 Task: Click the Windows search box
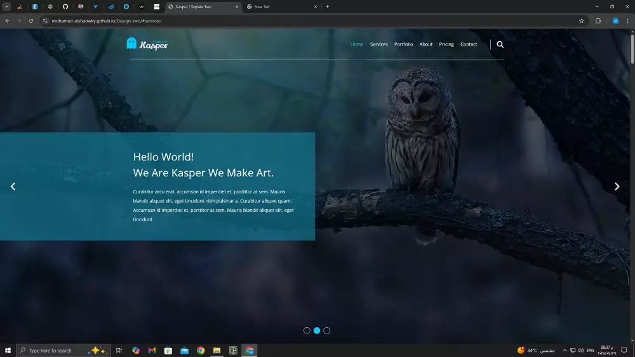pyautogui.click(x=63, y=351)
